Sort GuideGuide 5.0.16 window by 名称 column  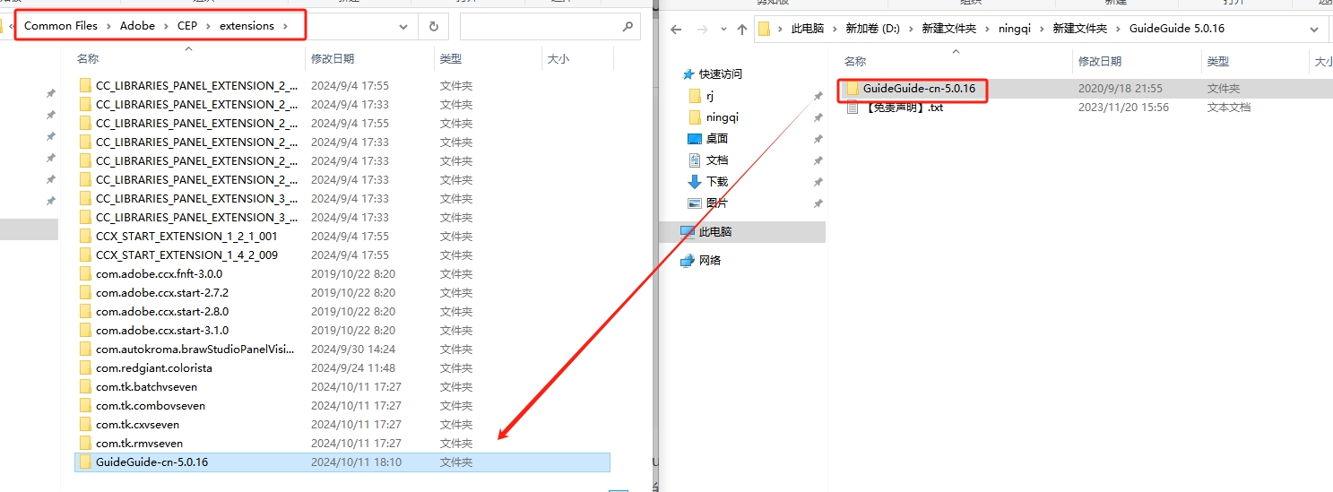pyautogui.click(x=855, y=61)
